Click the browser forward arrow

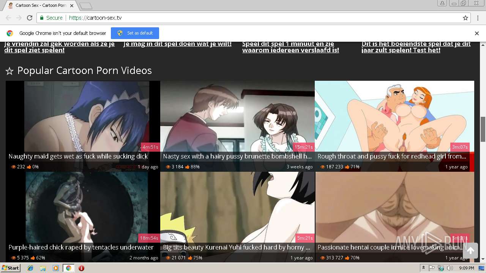19,18
